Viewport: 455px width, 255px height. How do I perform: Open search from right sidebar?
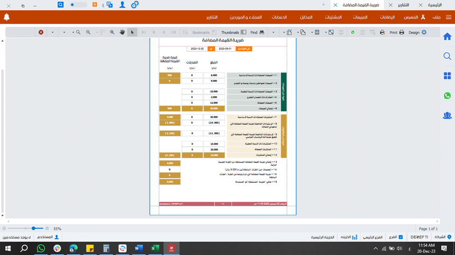447,56
